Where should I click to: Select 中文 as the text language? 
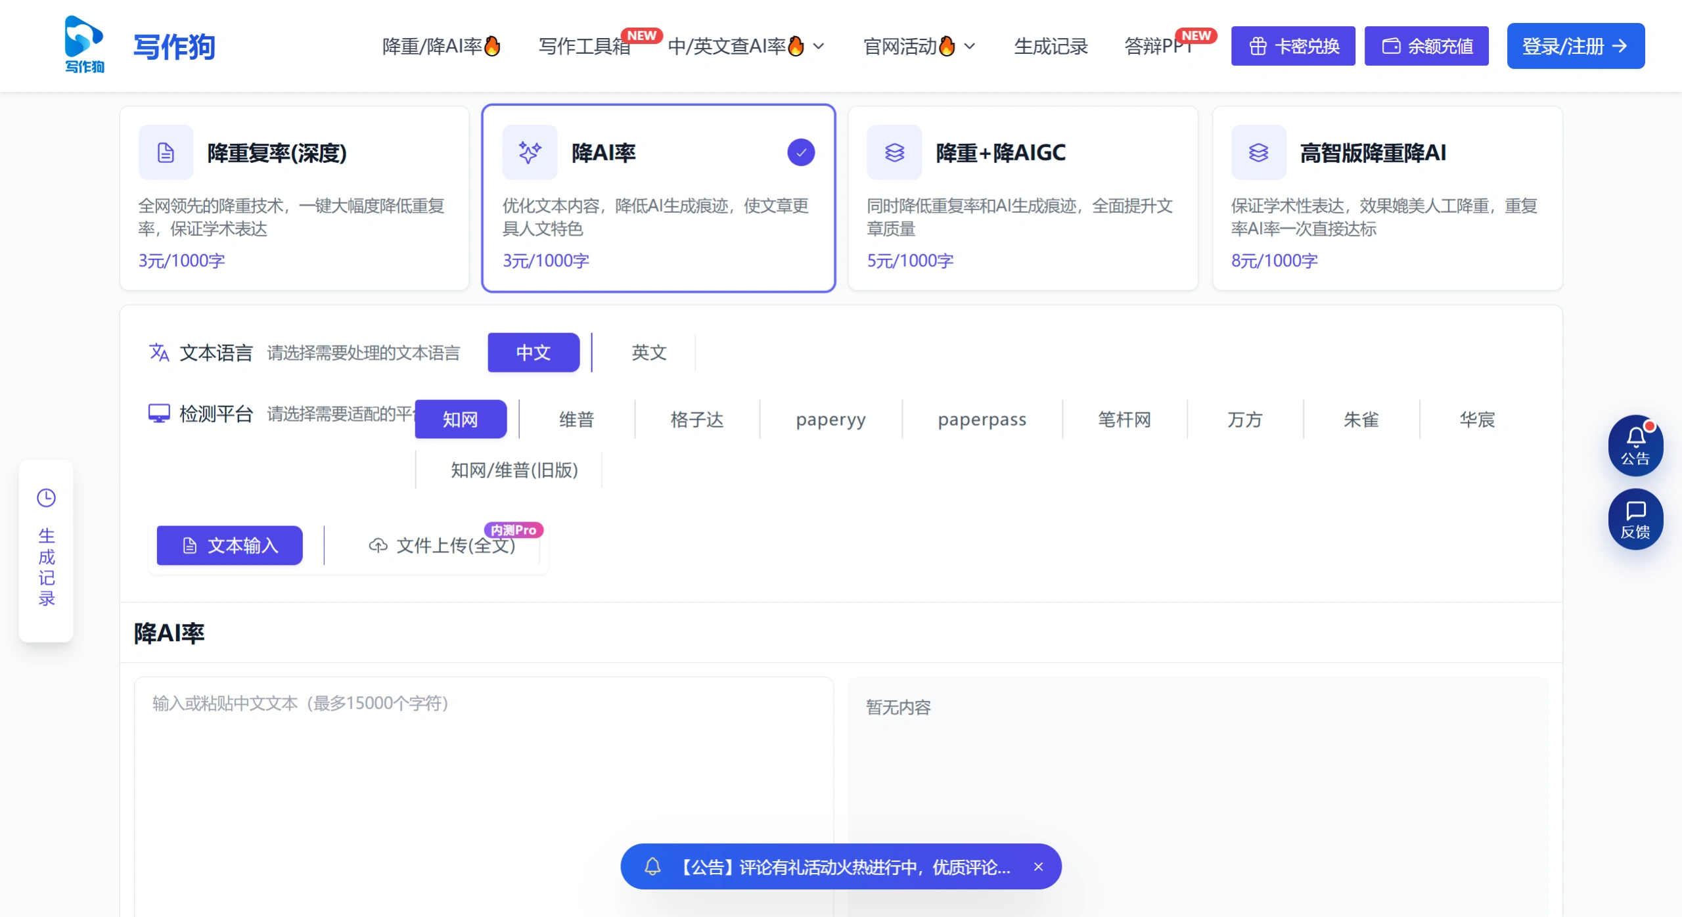534,353
